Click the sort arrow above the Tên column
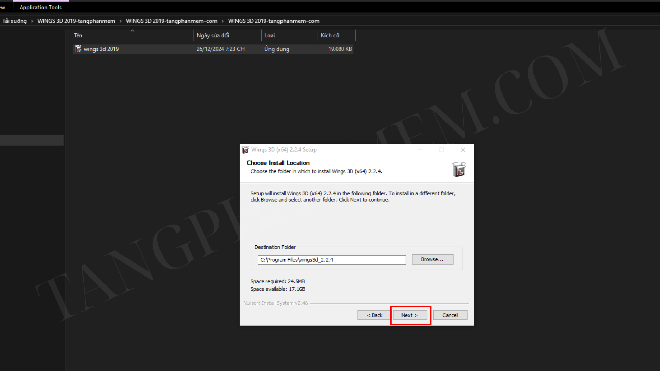Screen dimensions: 660x371 pyautogui.click(x=132, y=31)
